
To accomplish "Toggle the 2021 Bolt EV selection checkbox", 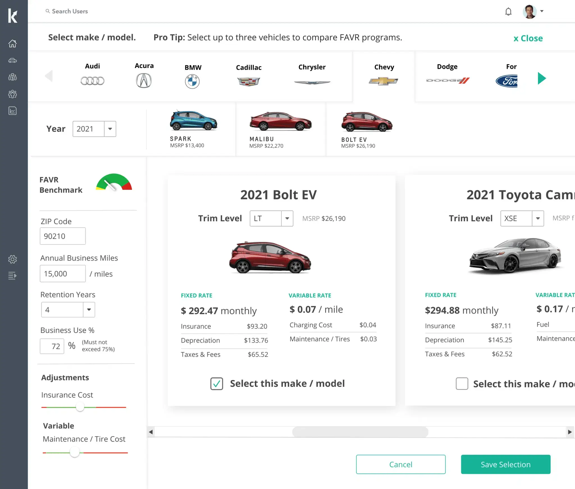I will coord(216,383).
